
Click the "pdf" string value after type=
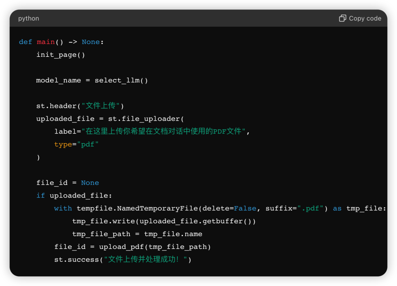[87, 144]
